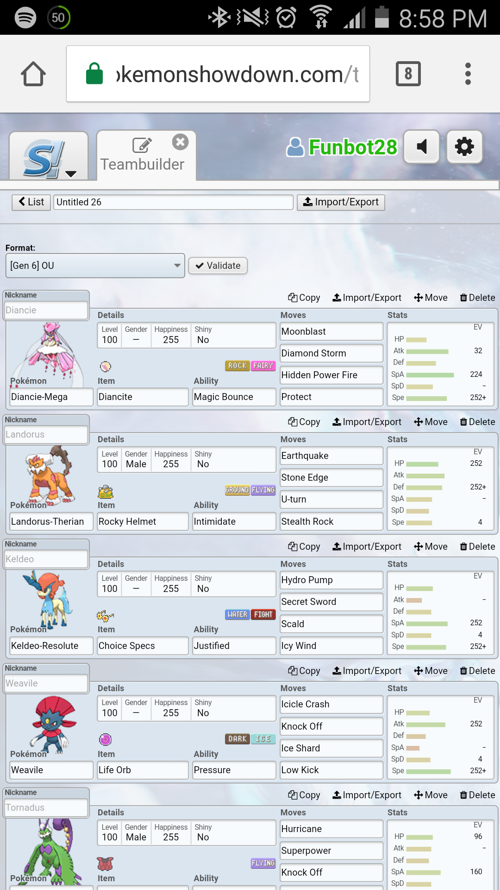Click the Keldeo-Resolute sprite

tap(49, 599)
